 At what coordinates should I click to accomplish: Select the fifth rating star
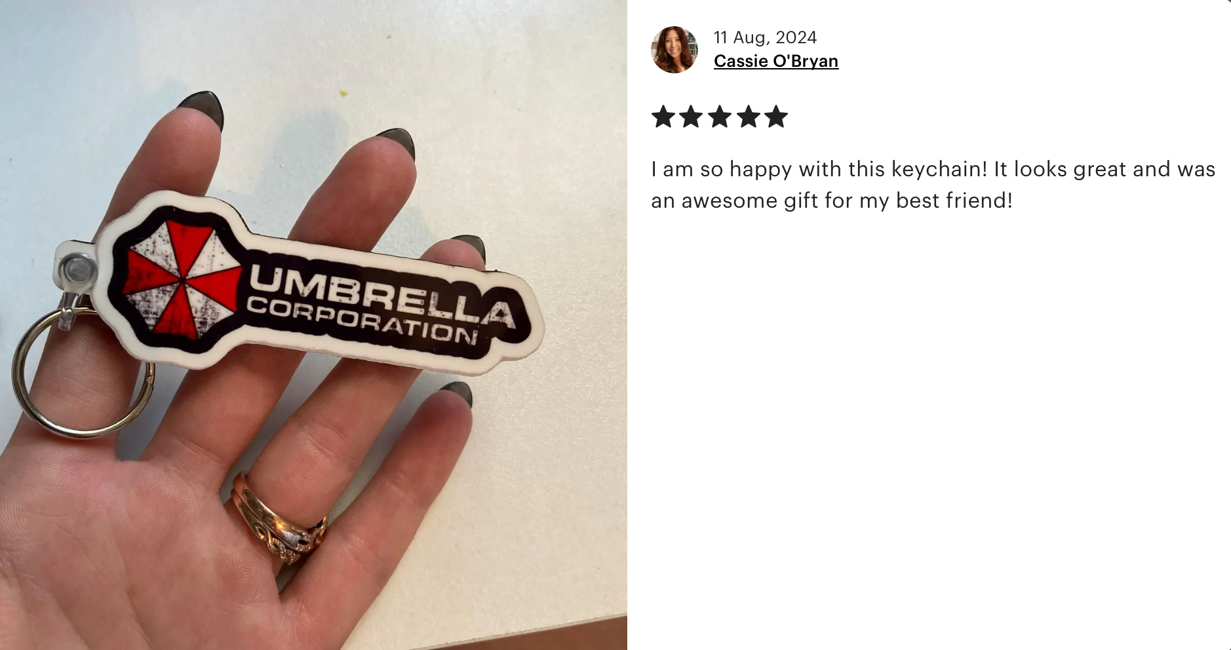[x=776, y=117]
